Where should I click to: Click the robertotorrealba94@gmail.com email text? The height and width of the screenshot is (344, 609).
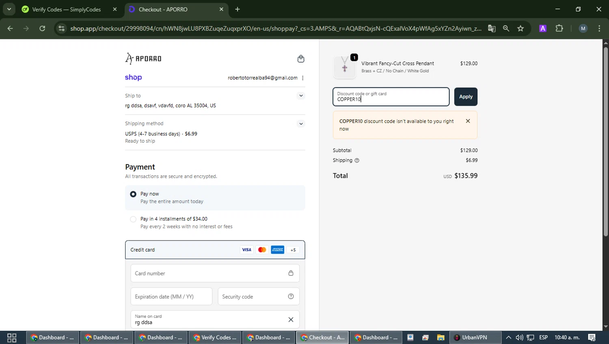click(x=263, y=78)
